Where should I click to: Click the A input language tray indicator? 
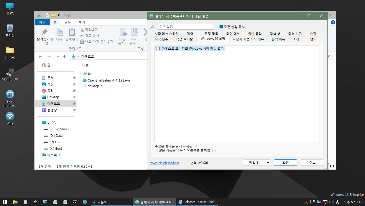[337, 202]
